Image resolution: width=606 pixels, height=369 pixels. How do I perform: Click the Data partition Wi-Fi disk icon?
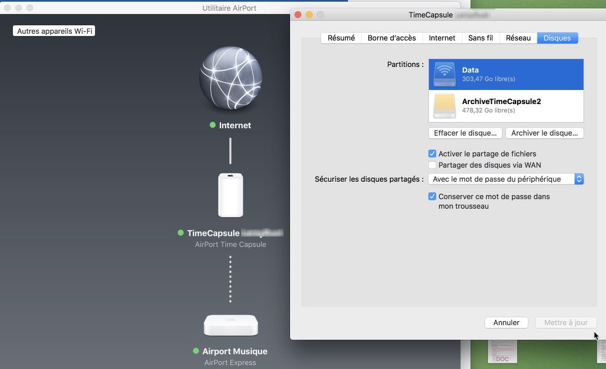point(445,74)
